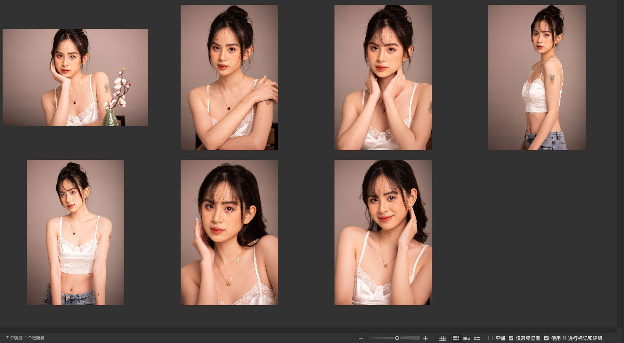
Task: Click the thumbnail size slider handle
Action: (x=397, y=338)
